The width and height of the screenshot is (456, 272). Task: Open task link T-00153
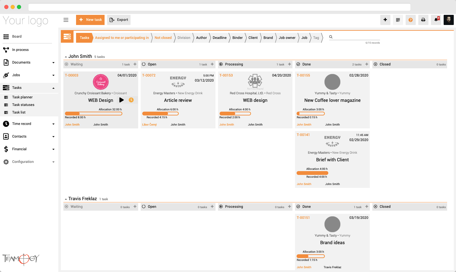point(226,75)
